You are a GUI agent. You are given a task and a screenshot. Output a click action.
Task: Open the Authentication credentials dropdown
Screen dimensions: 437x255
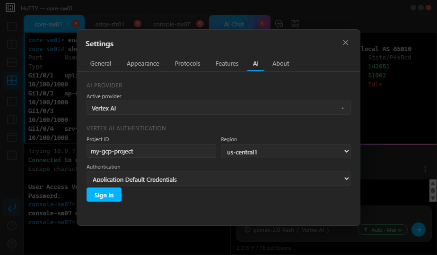click(218, 178)
